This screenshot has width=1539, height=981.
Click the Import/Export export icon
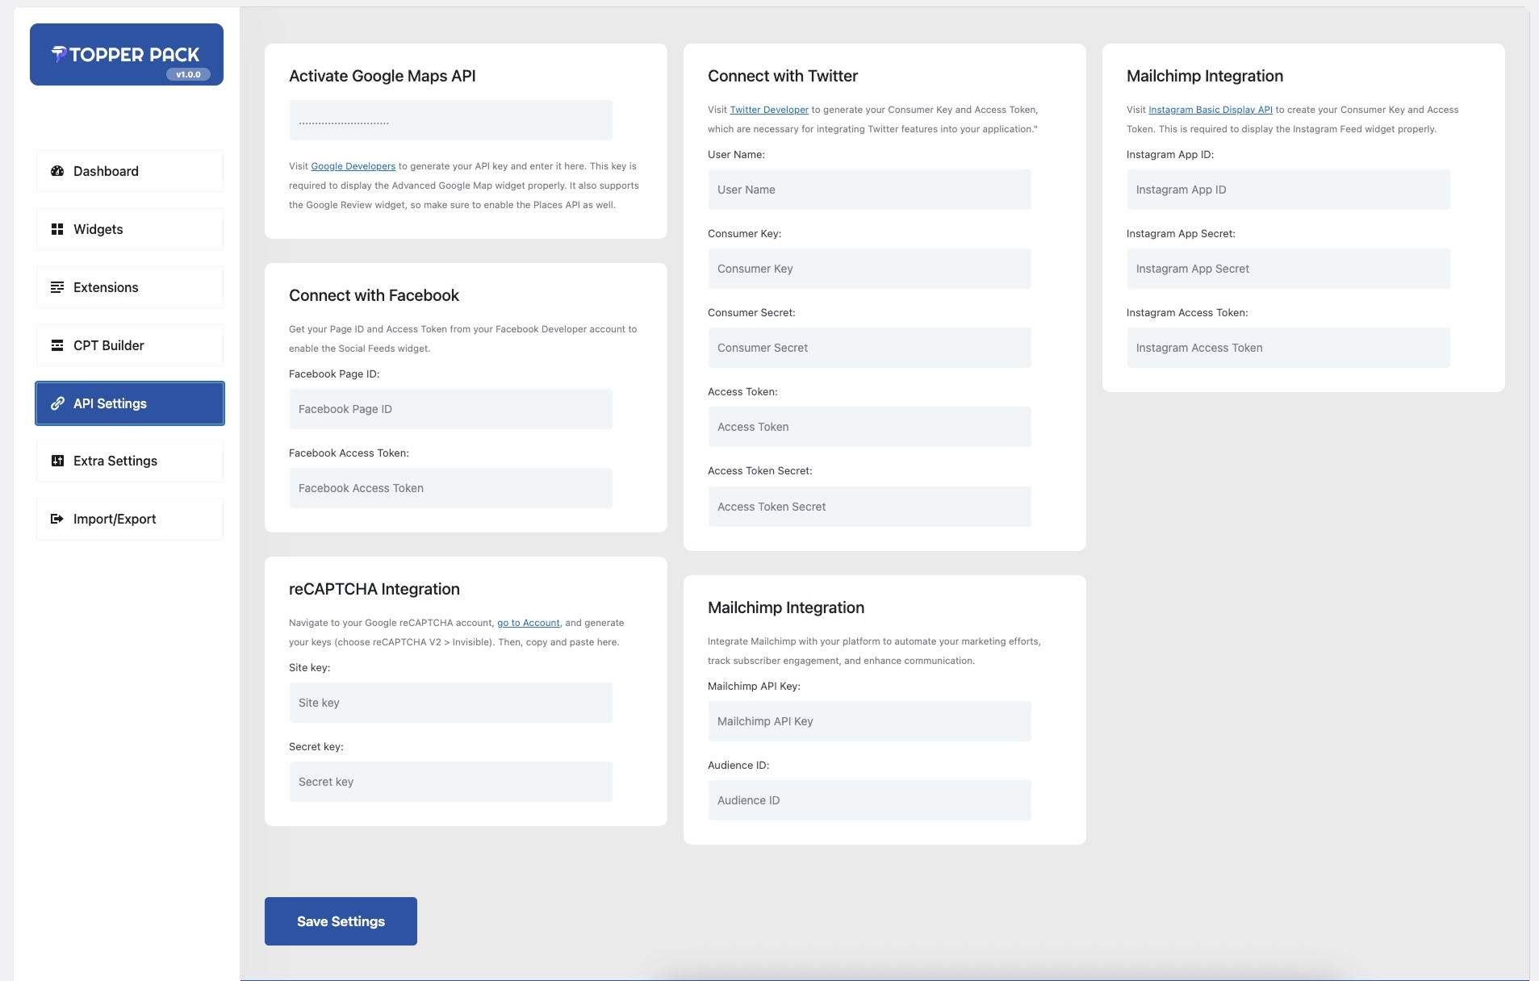(56, 519)
